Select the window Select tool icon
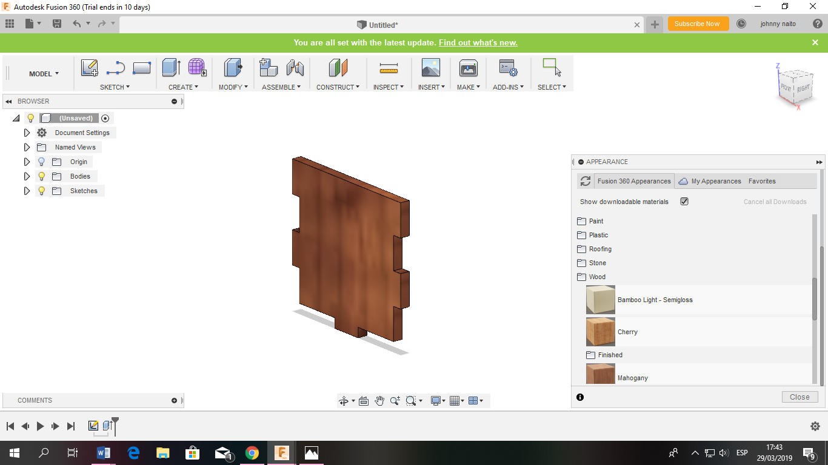828x465 pixels. click(x=552, y=67)
